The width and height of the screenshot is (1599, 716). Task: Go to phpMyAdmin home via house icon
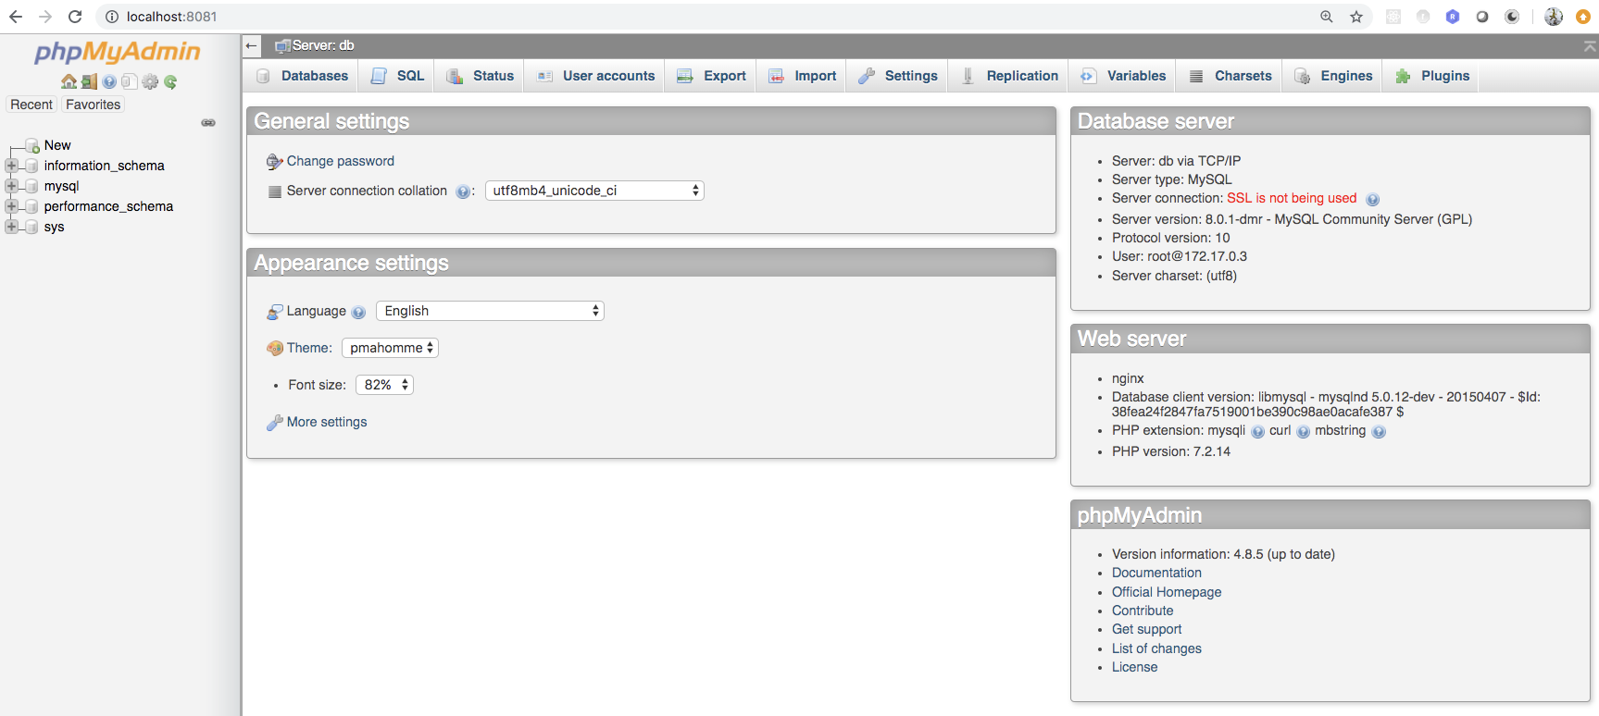click(x=69, y=81)
